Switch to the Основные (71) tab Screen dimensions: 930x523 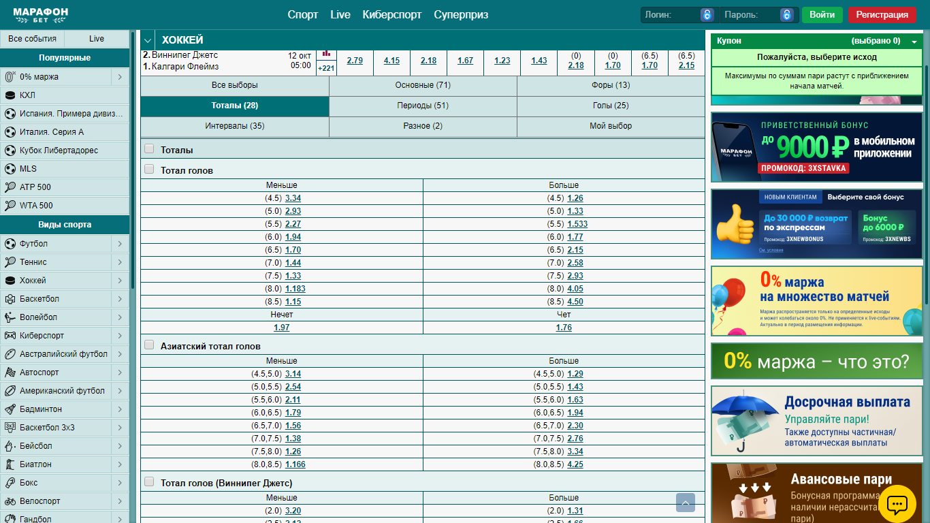coord(423,86)
